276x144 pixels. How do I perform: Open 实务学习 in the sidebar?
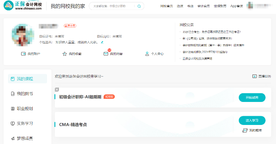tap(22, 123)
